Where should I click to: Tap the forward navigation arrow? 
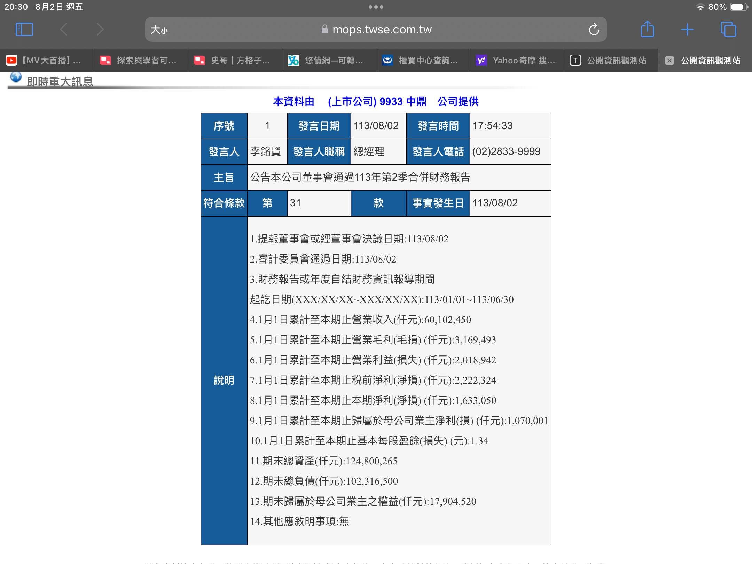(100, 30)
